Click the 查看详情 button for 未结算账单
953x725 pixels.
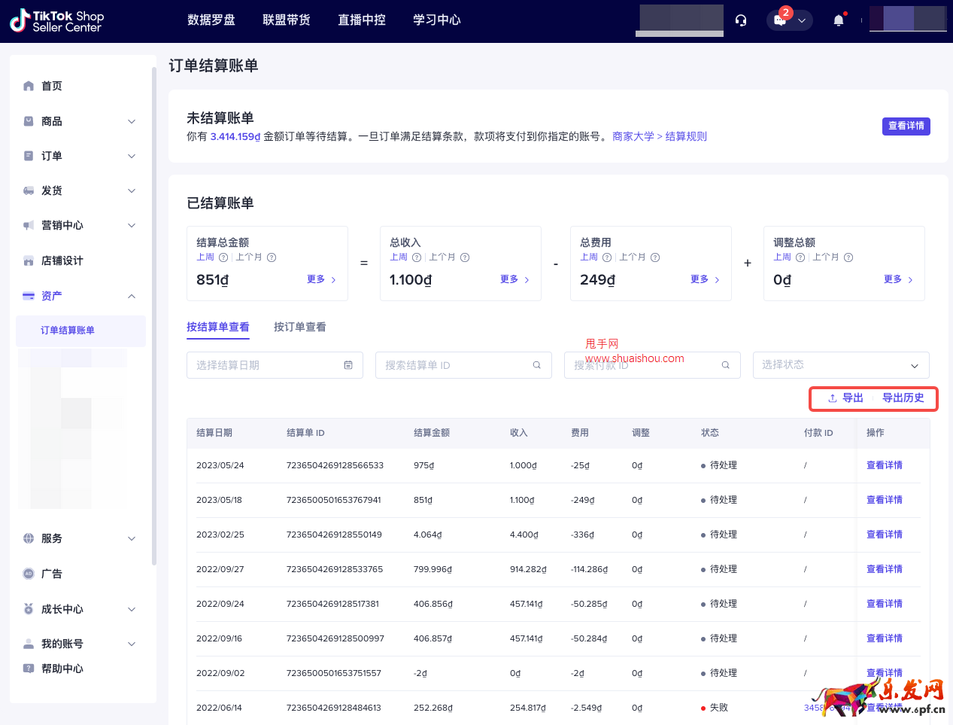tap(906, 126)
